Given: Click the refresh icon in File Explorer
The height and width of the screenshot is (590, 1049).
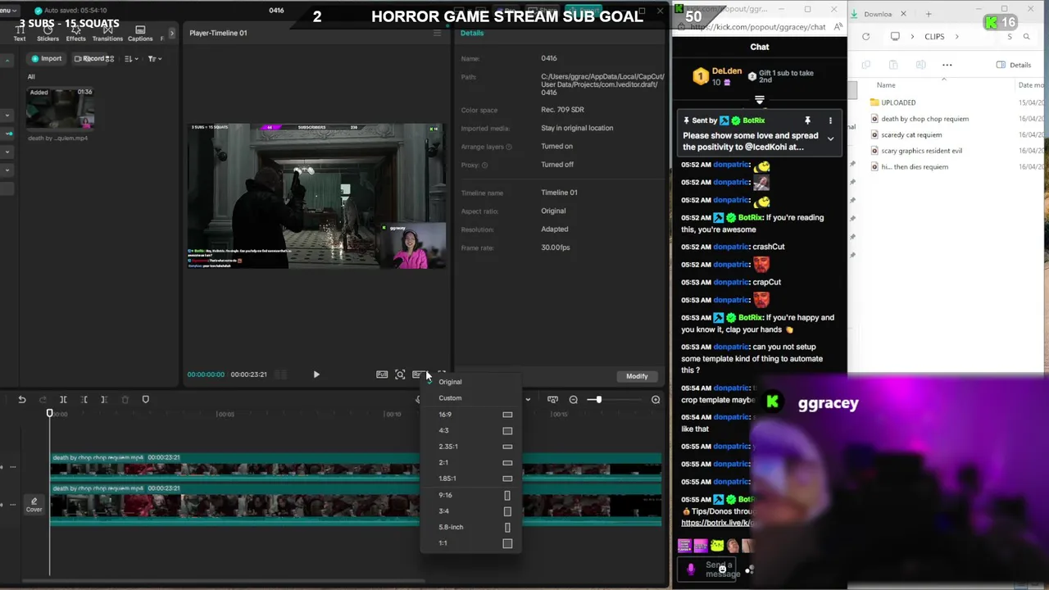Looking at the screenshot, I should (x=865, y=36).
